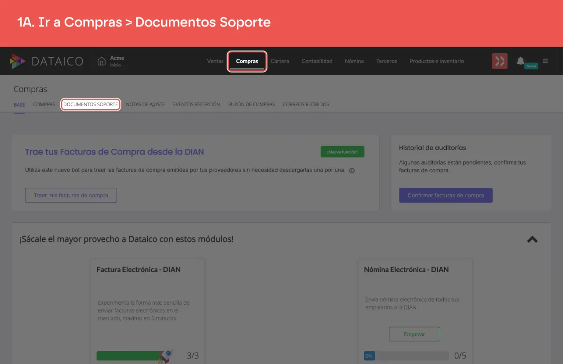The height and width of the screenshot is (364, 563).
Task: Open the Ventas menu
Action: [x=216, y=61]
